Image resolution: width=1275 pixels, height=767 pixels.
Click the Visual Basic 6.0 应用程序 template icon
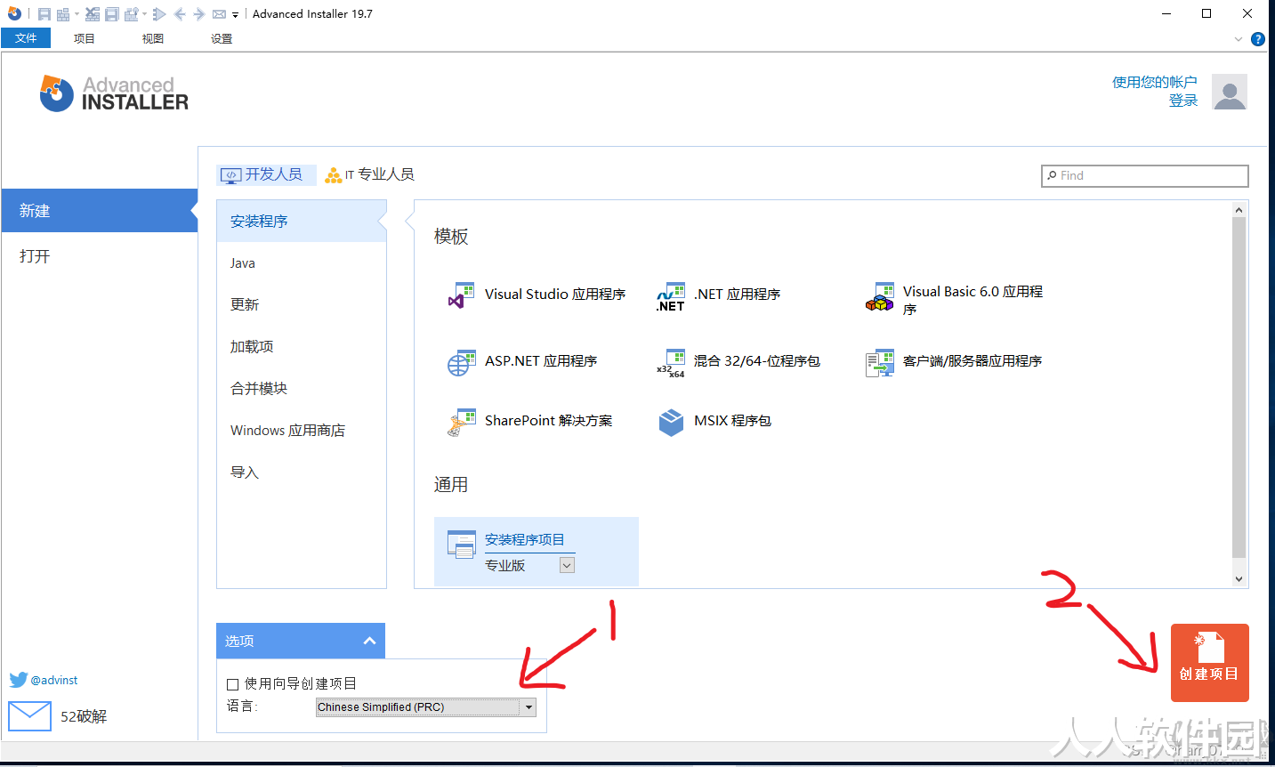pyautogui.click(x=880, y=296)
